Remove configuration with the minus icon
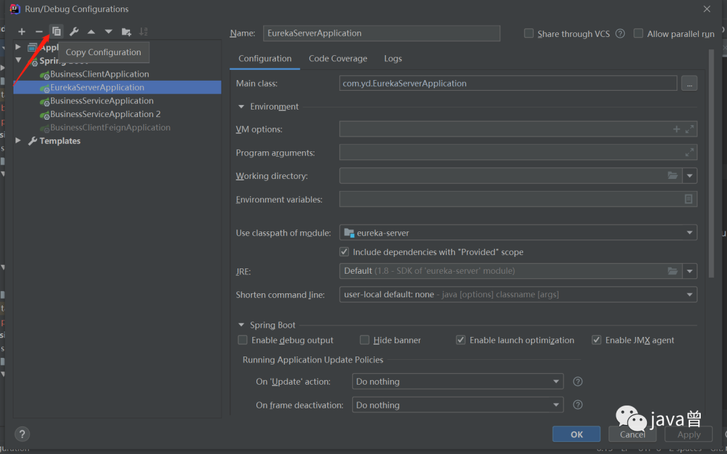 (39, 32)
